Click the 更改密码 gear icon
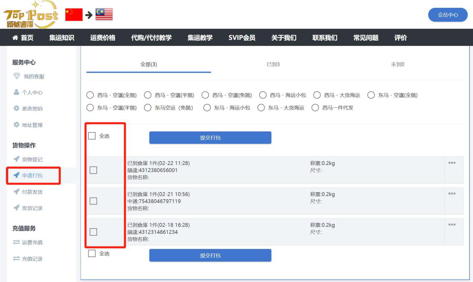473x282 pixels. click(16, 109)
